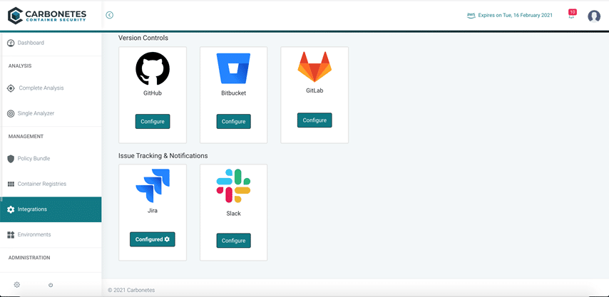Open the Environments page

point(51,234)
